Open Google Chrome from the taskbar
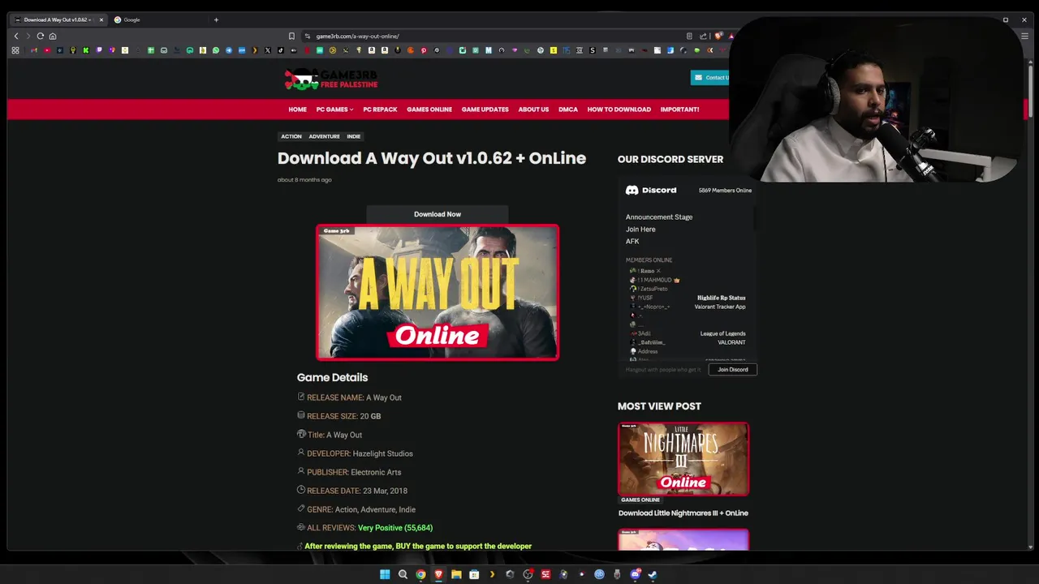 420,574
